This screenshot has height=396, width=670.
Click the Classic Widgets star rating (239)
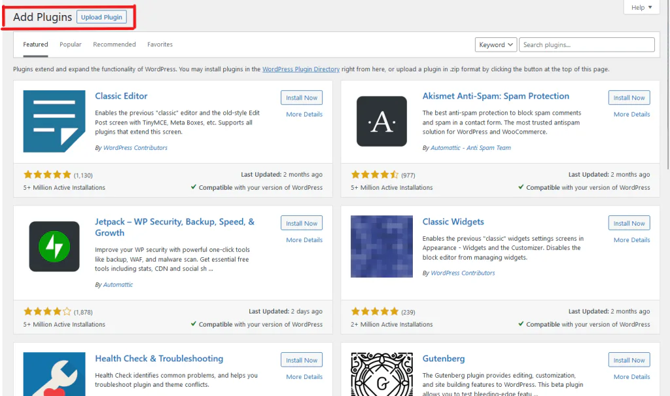[x=375, y=312]
